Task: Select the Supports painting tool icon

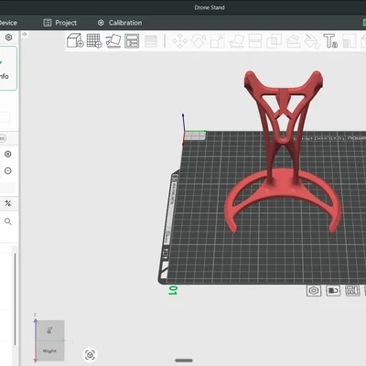Action: coord(293,41)
